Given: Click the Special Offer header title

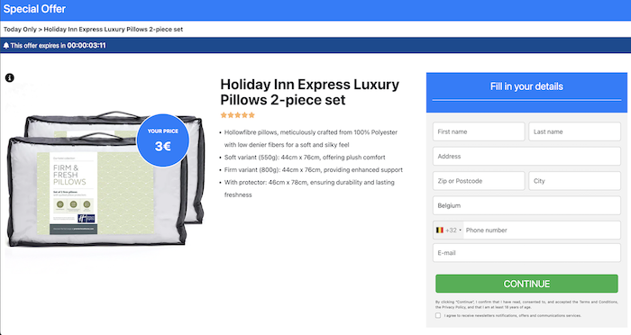Looking at the screenshot, I should pos(34,9).
